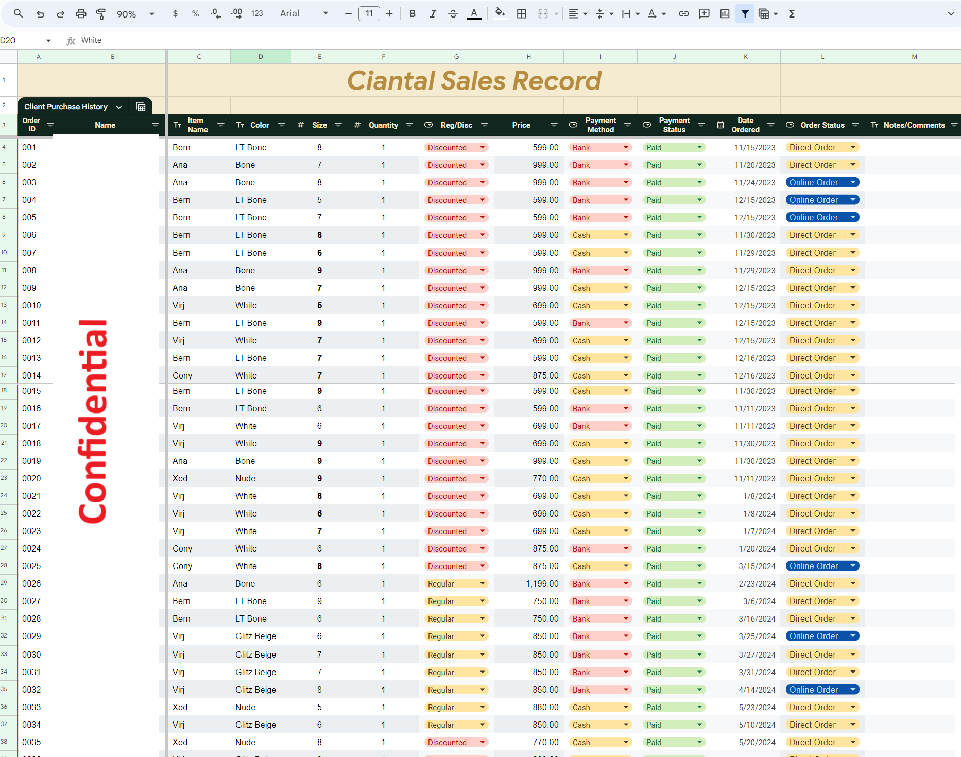Select column D header
Screen dimensions: 961x757
pos(261,57)
